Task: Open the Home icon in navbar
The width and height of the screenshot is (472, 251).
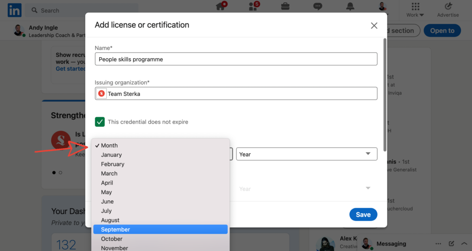Action: pos(221,6)
